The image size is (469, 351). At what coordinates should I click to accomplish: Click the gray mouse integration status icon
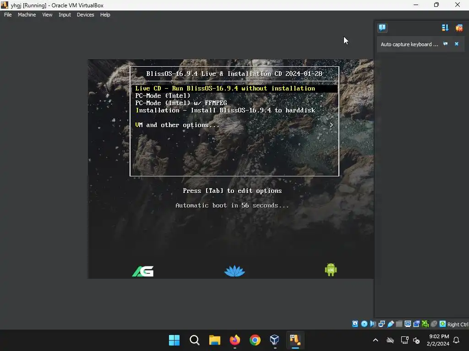click(x=434, y=324)
